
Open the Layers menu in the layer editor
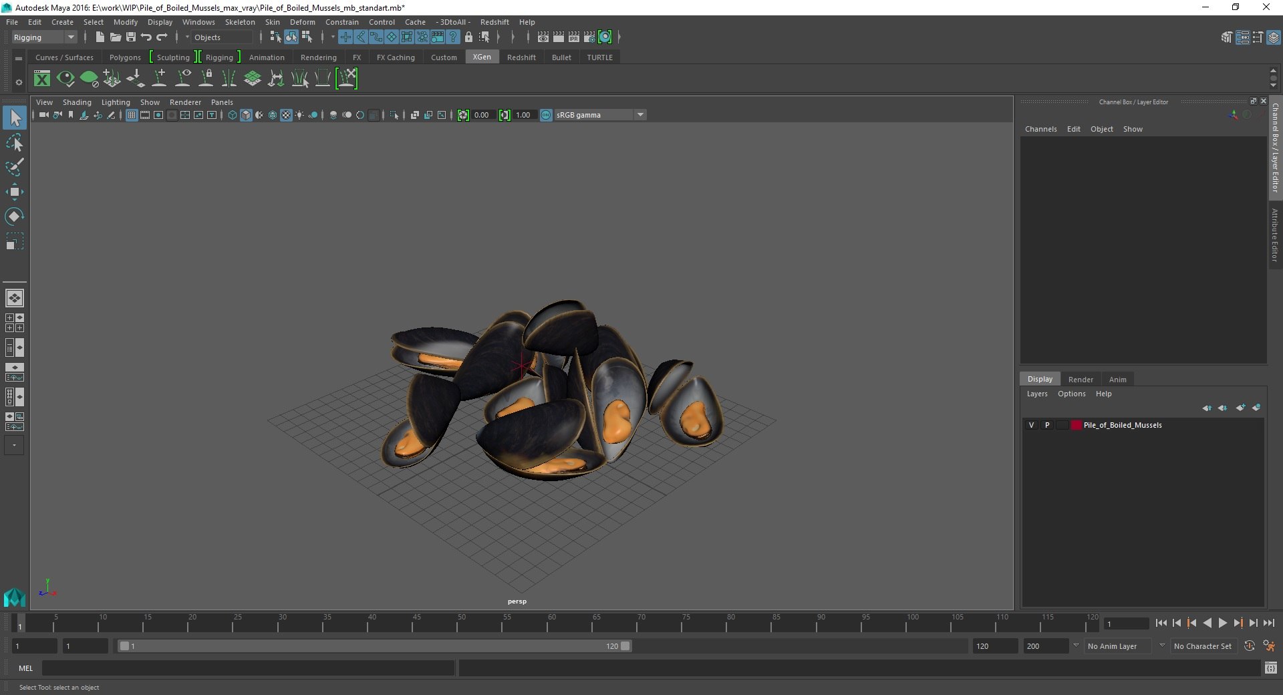[1037, 394]
